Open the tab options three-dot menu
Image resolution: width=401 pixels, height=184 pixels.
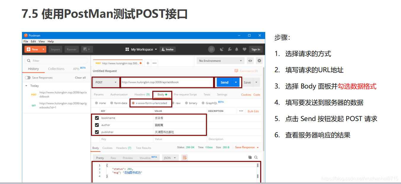(x=154, y=63)
